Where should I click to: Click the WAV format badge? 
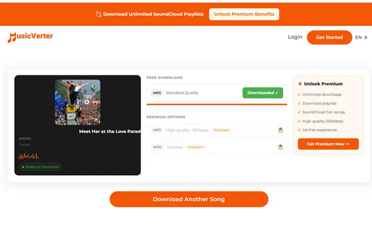pyautogui.click(x=158, y=147)
